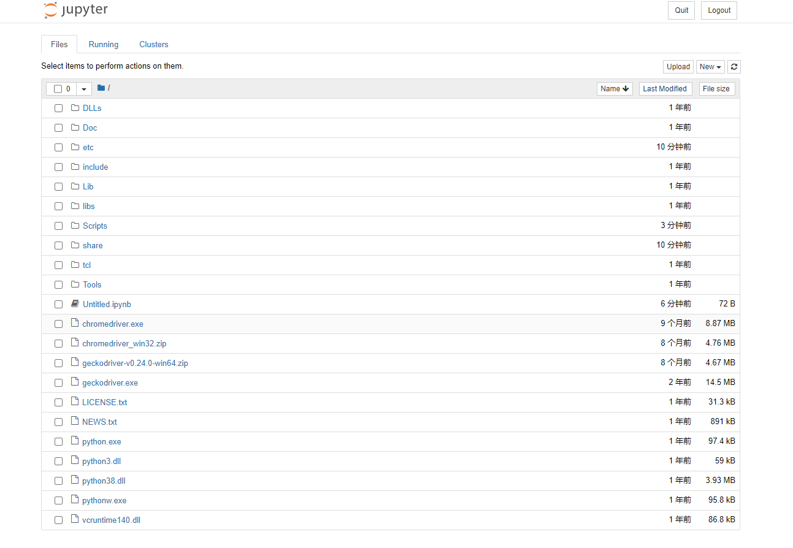Click the file icon beside python3.dll
The width and height of the screenshot is (793, 548).
[75, 460]
